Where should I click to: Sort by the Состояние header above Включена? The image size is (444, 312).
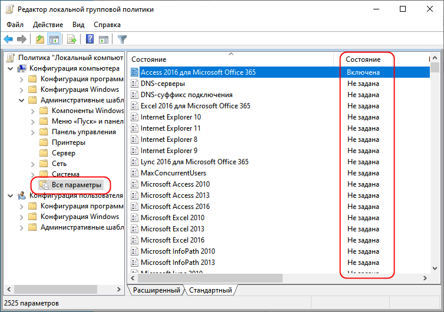click(x=363, y=59)
